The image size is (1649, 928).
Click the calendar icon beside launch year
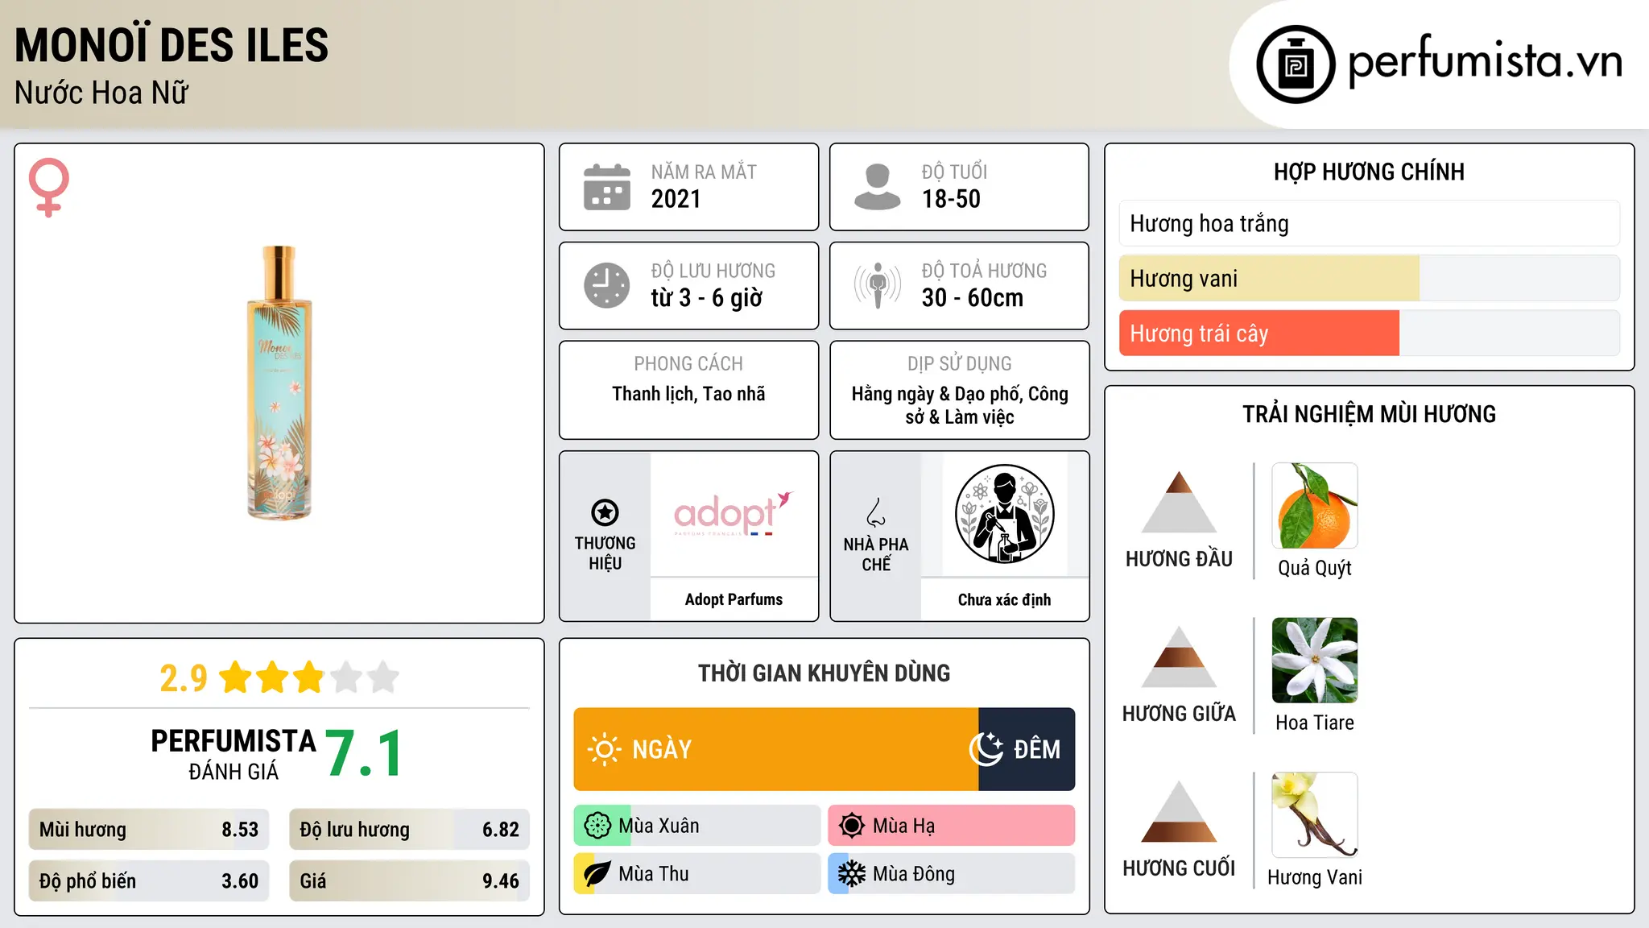(x=607, y=187)
